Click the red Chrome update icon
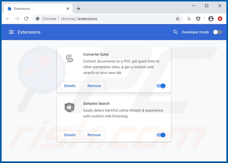 (220, 19)
